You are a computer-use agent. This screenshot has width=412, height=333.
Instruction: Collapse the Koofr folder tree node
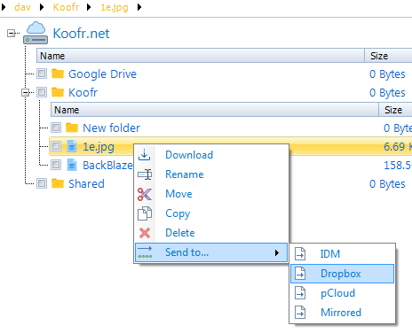[x=25, y=93]
